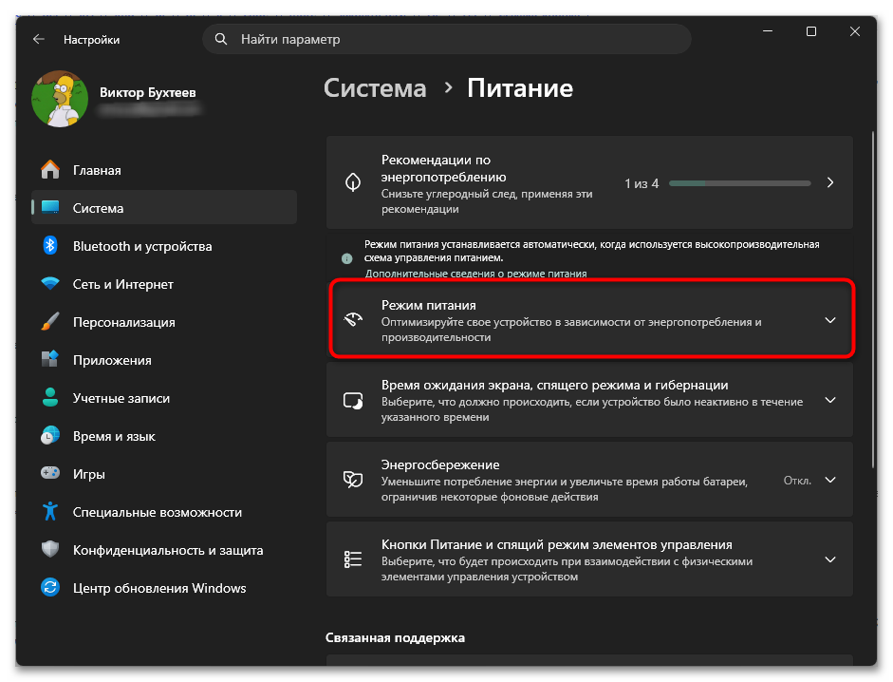Open Центр обновления Windows
This screenshot has width=893, height=682.
[164, 588]
